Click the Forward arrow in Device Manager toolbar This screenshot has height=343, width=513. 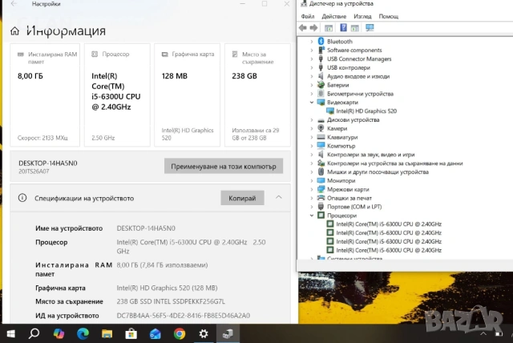point(313,28)
